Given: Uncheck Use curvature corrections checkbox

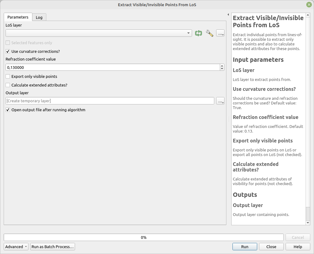Looking at the screenshot, I should coord(8,52).
